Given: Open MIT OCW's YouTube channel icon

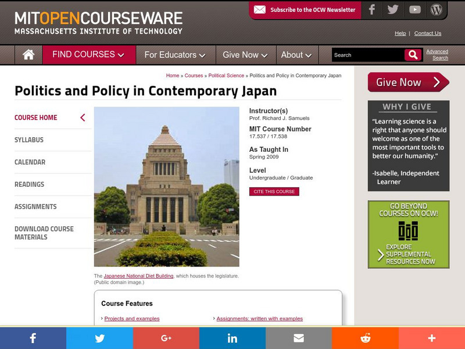Looking at the screenshot, I should [x=414, y=9].
